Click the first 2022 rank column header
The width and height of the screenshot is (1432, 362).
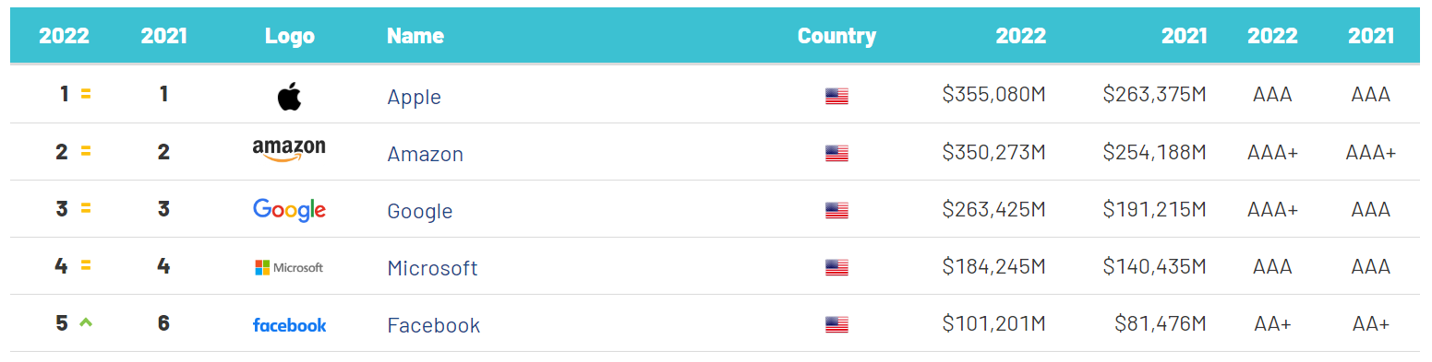(64, 36)
